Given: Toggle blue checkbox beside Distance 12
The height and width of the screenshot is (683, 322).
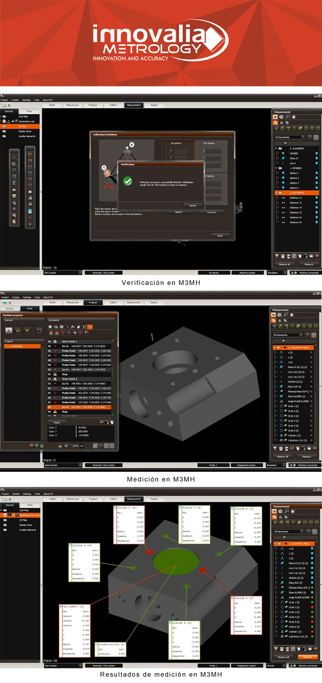Looking at the screenshot, I should (x=317, y=198).
